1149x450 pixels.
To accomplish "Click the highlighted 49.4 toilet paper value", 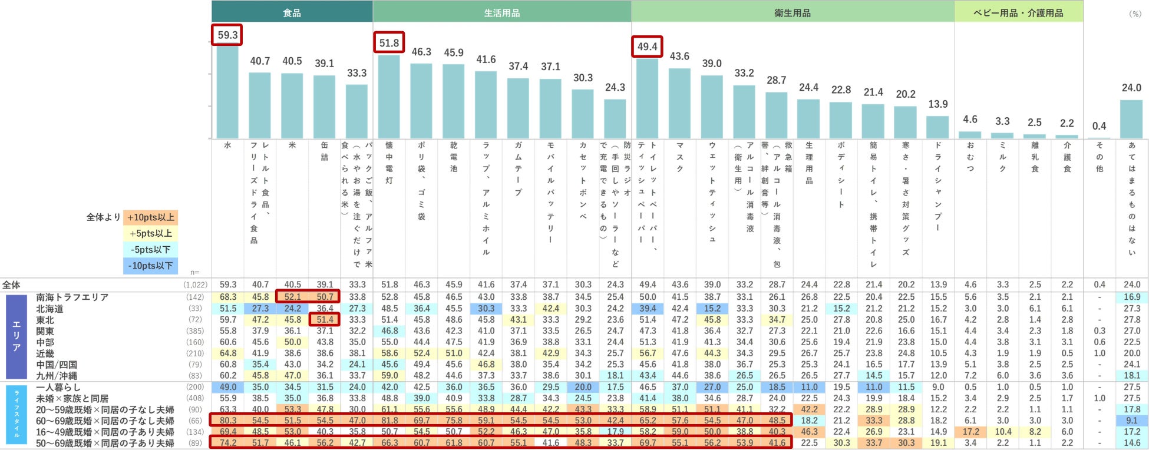I will [x=647, y=47].
